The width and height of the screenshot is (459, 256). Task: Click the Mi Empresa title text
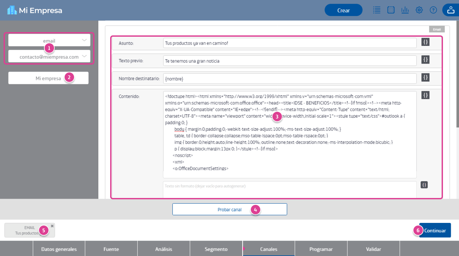40,10
